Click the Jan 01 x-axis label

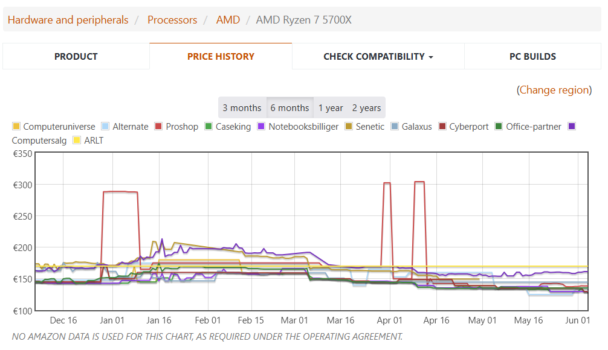pyautogui.click(x=112, y=320)
